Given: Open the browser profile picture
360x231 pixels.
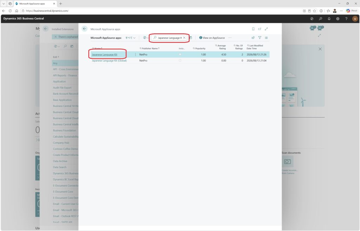Looking at the screenshot, I should click(335, 11).
